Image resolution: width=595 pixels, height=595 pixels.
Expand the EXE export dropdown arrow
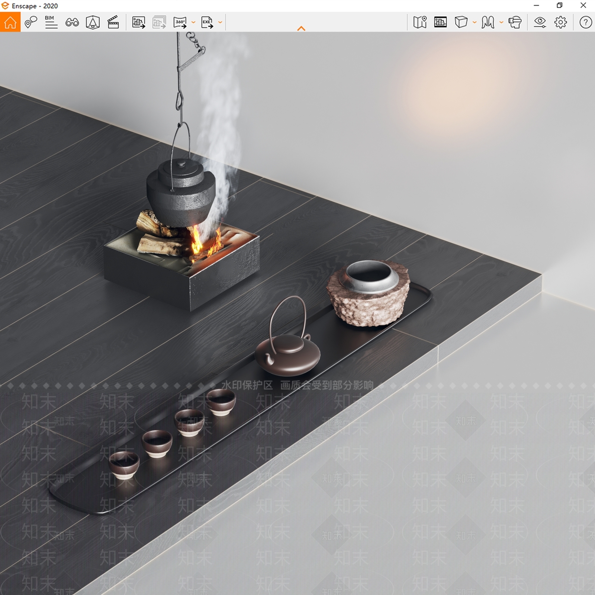tap(220, 22)
